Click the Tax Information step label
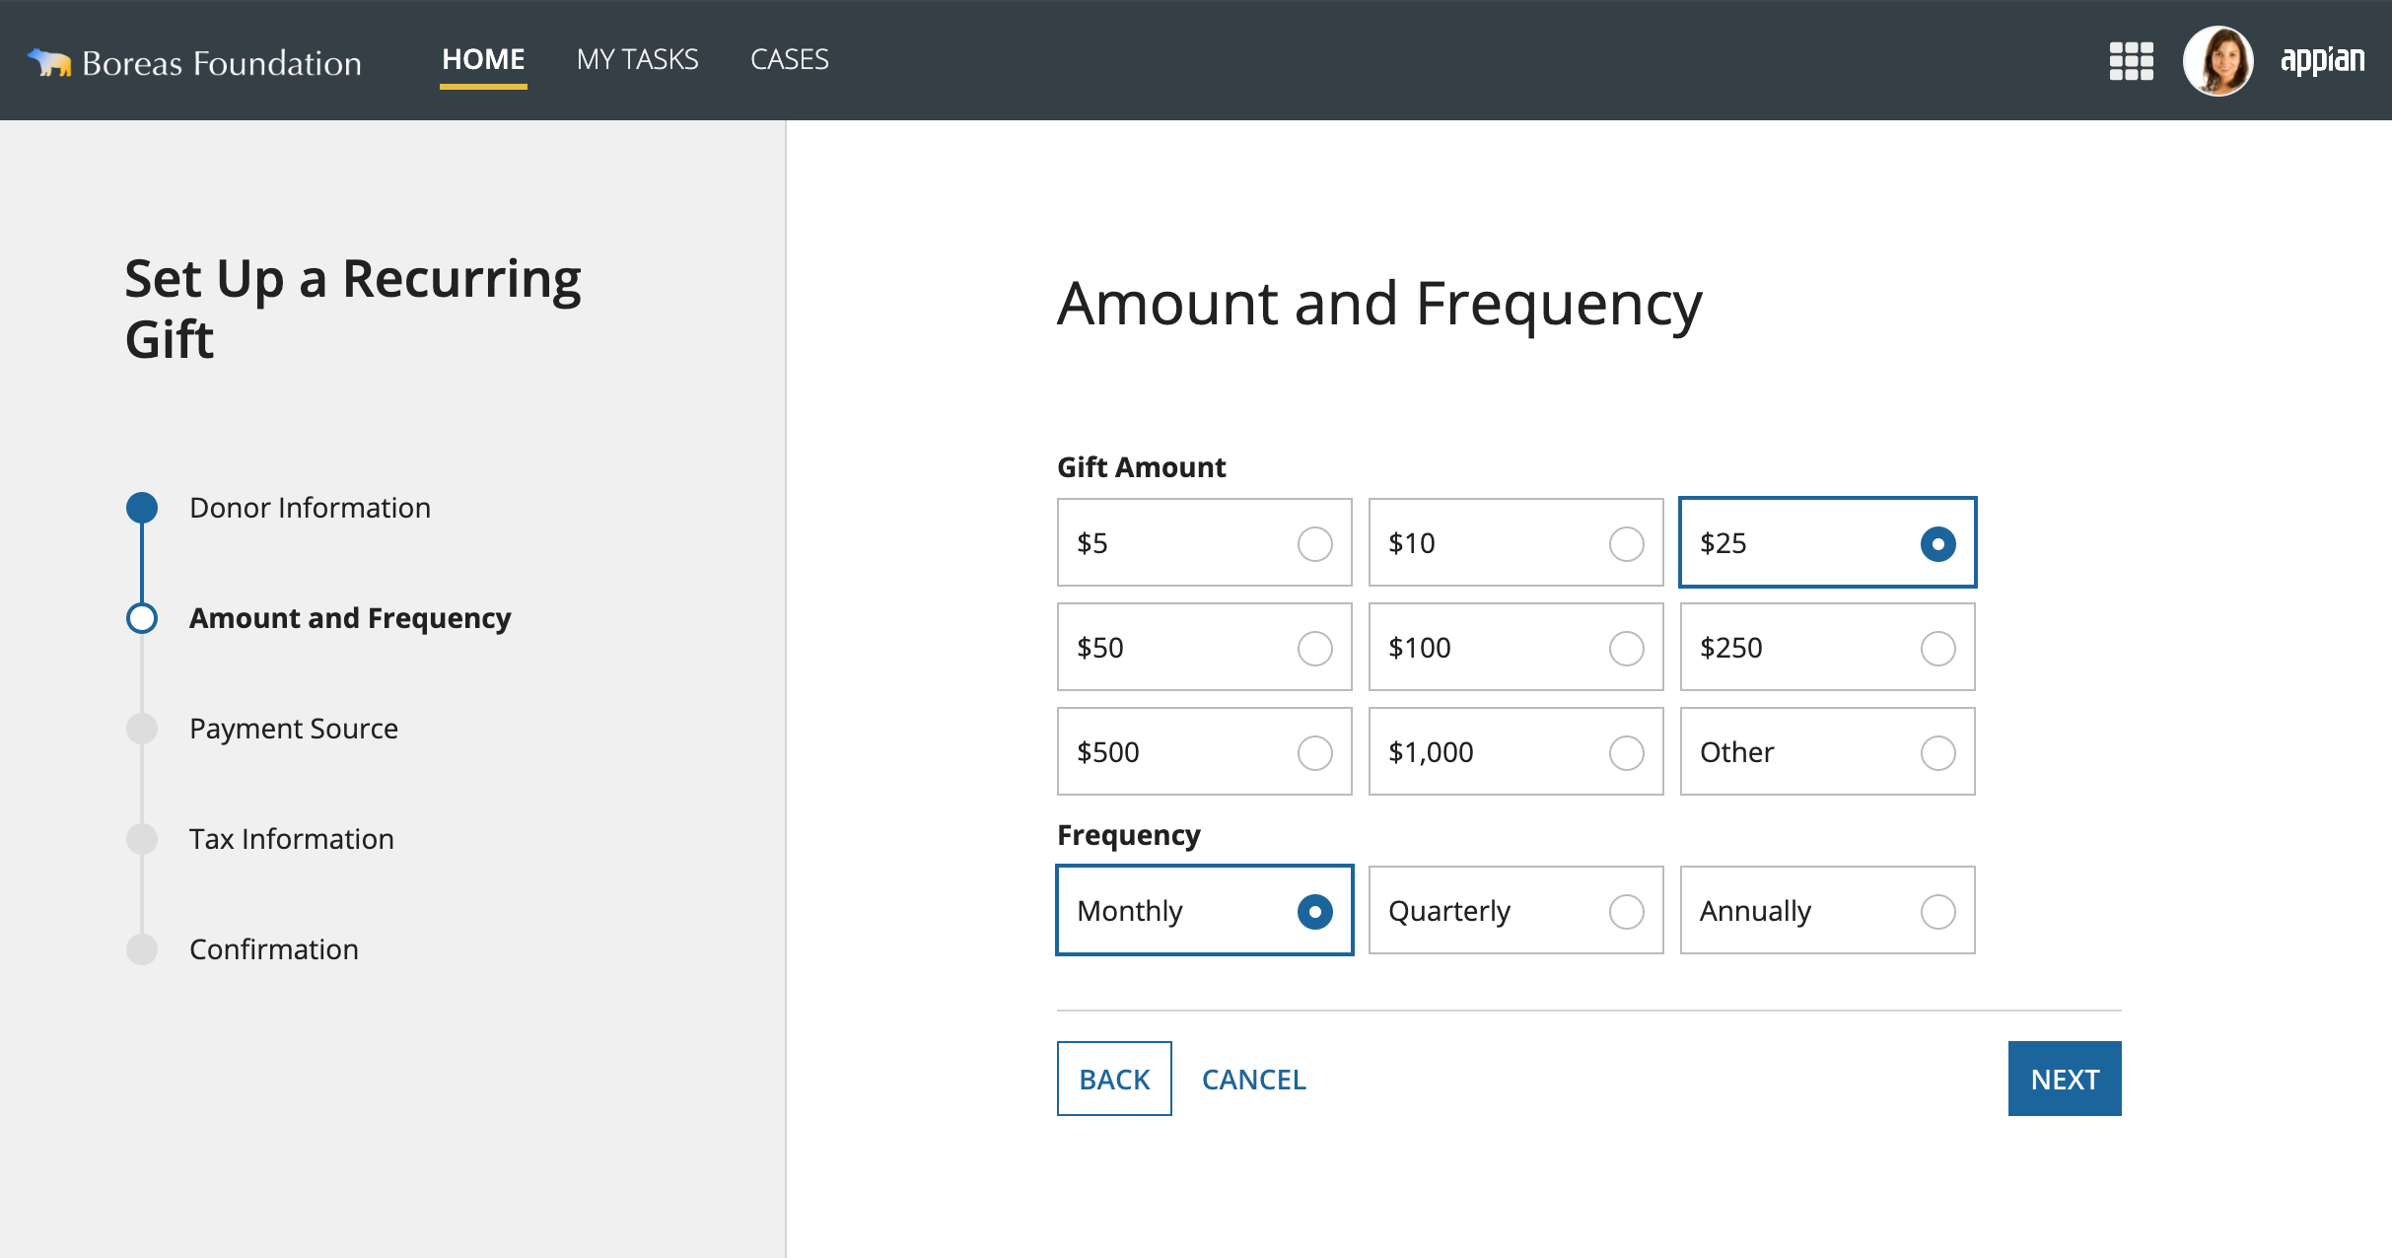Image resolution: width=2392 pixels, height=1258 pixels. coord(292,839)
